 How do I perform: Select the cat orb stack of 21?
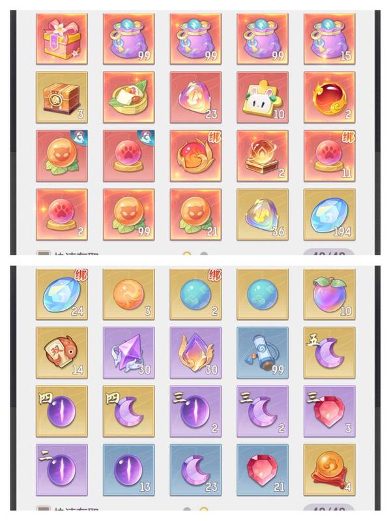[x=196, y=215]
